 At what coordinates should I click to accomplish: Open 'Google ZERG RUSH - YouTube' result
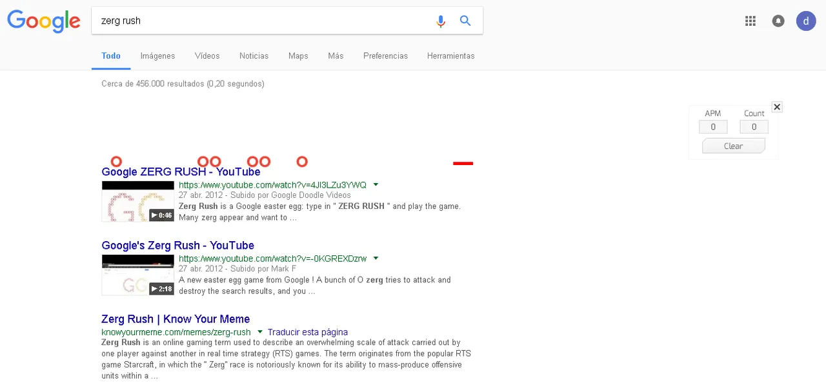(181, 172)
